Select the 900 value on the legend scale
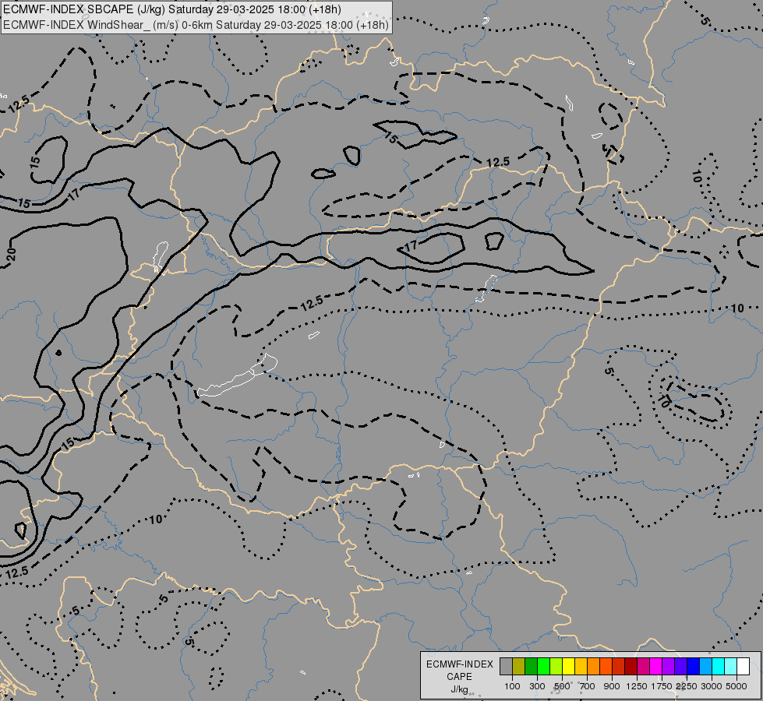 pos(612,686)
